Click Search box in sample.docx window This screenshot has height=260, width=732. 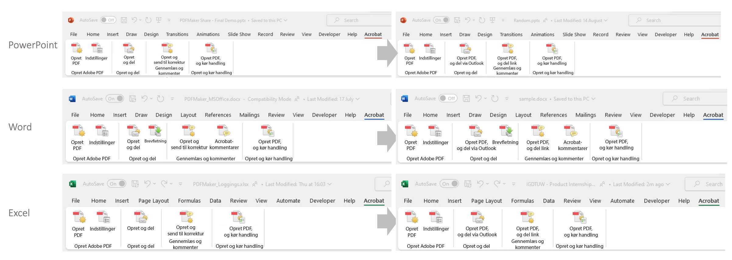point(695,99)
